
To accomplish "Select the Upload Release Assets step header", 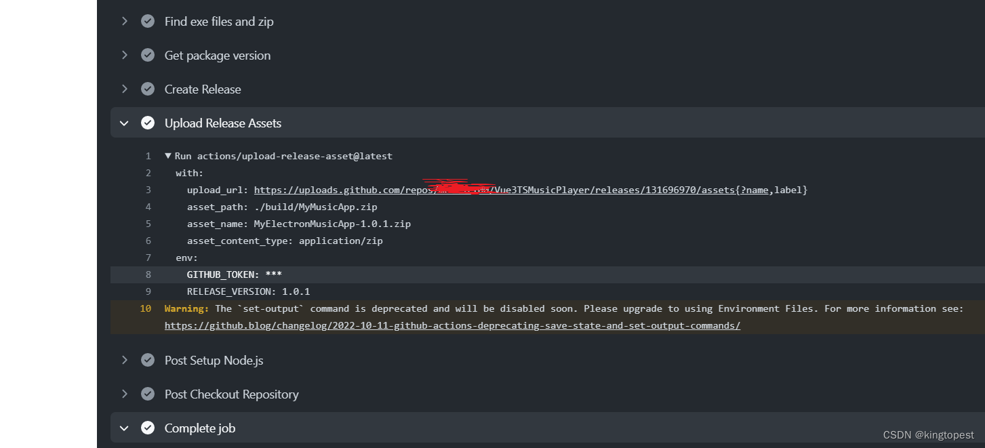I will coord(223,123).
